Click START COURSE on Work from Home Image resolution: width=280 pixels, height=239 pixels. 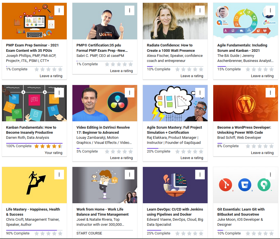pyautogui.click(x=89, y=233)
